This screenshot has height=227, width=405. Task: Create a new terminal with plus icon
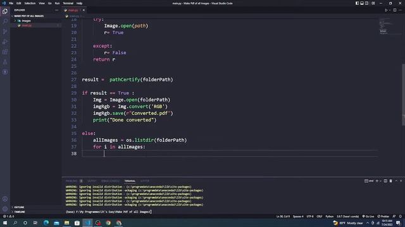tap(377, 181)
